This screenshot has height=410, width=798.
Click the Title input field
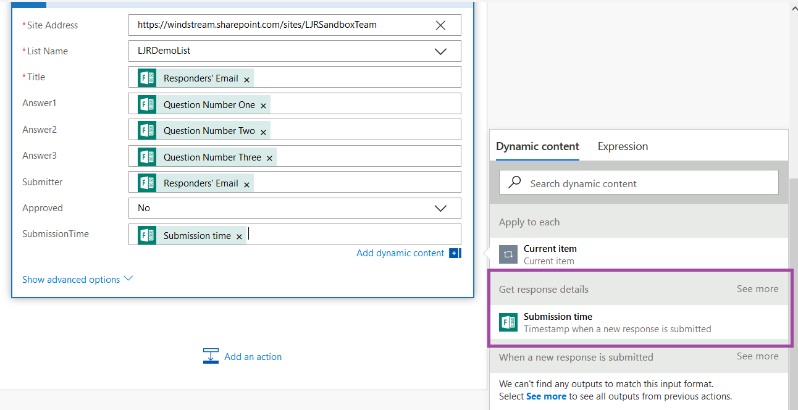pyautogui.click(x=295, y=77)
